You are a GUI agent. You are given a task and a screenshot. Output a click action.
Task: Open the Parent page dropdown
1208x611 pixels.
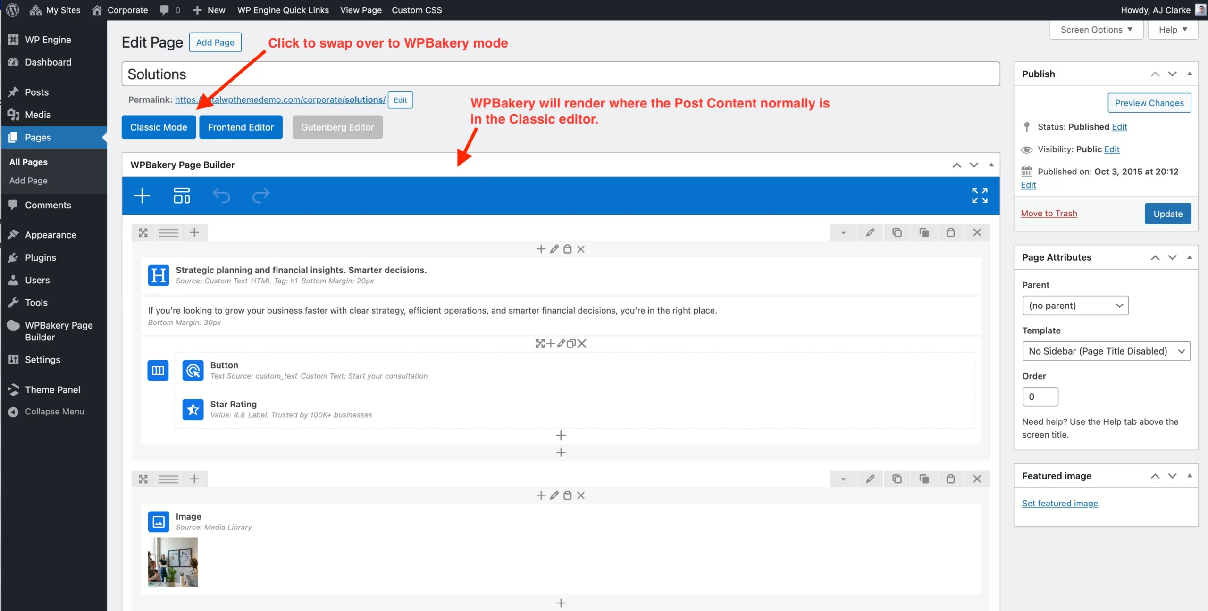(1074, 305)
